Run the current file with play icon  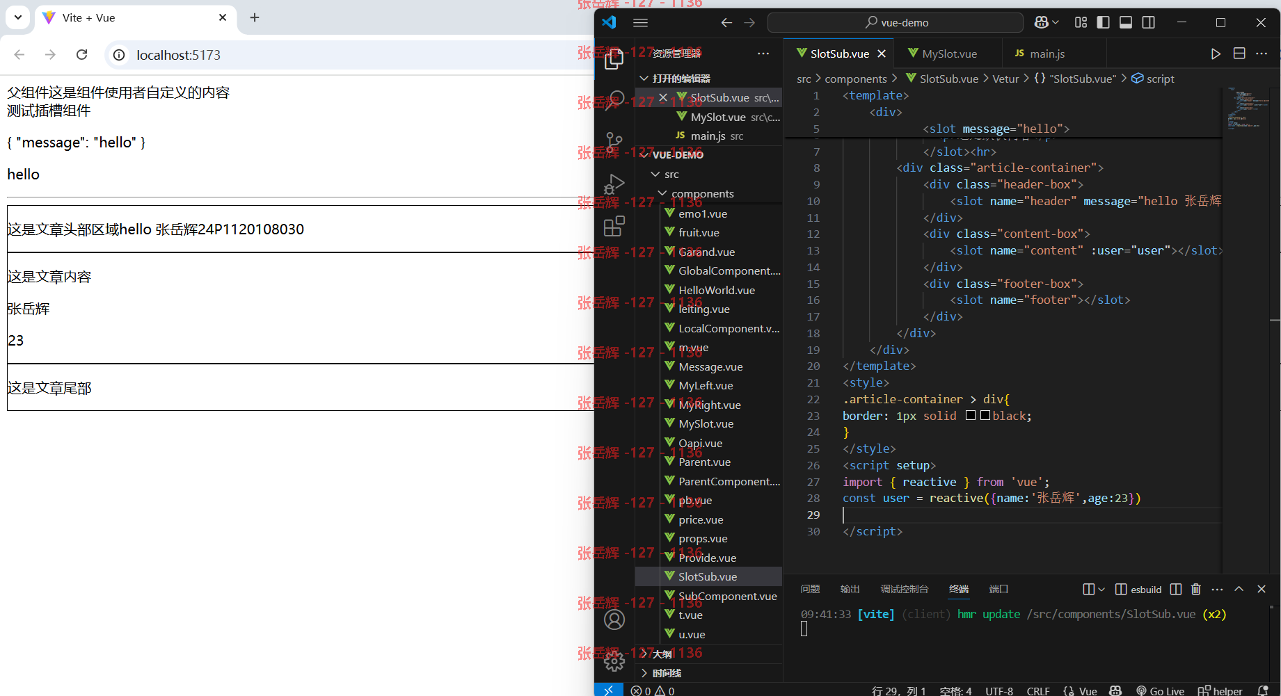coord(1216,54)
